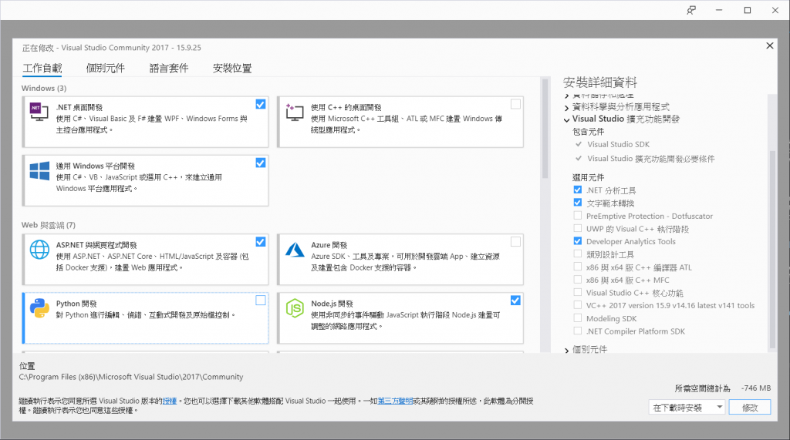Click the install path C:\Program Files text

click(131, 377)
